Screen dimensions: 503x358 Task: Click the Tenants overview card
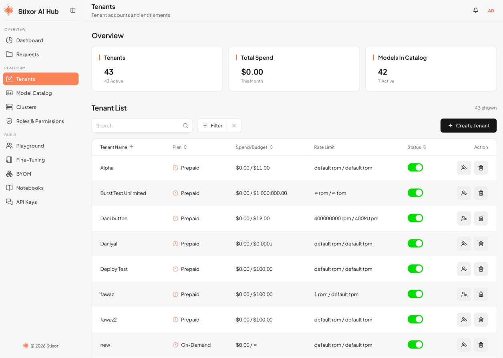tap(157, 68)
